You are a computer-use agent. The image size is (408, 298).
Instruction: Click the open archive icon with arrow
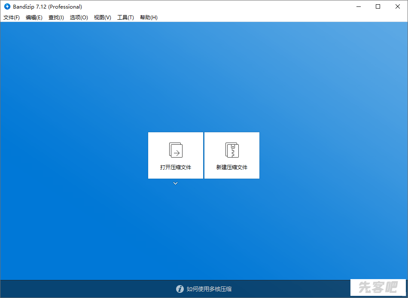(176, 150)
